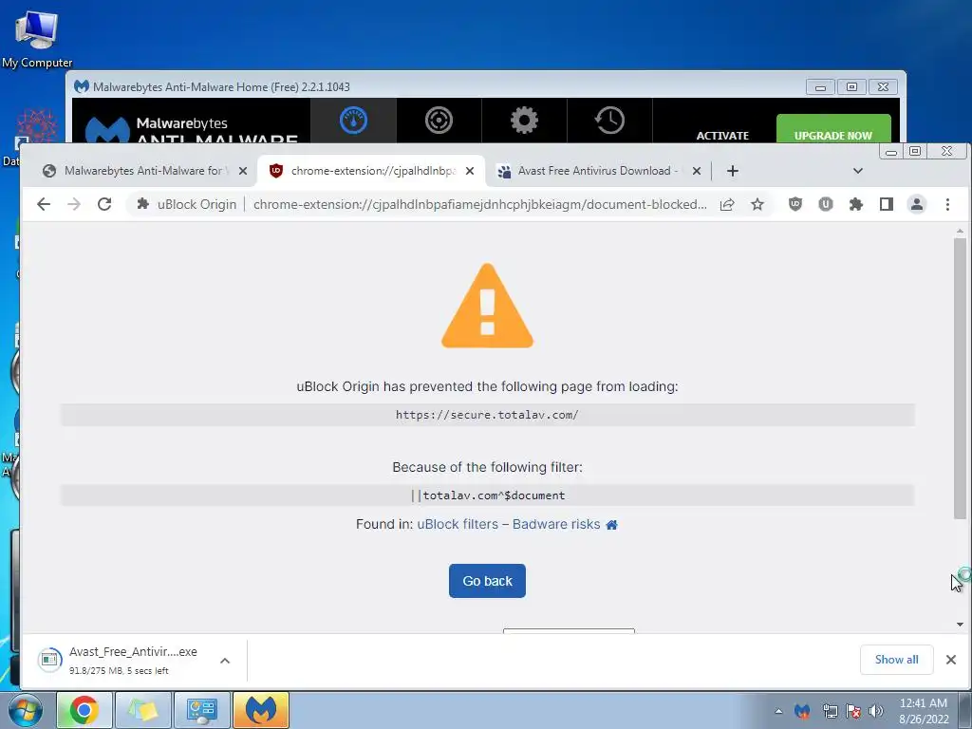
Task: Open the uBlock Origin shield extension icon
Action: [795, 204]
